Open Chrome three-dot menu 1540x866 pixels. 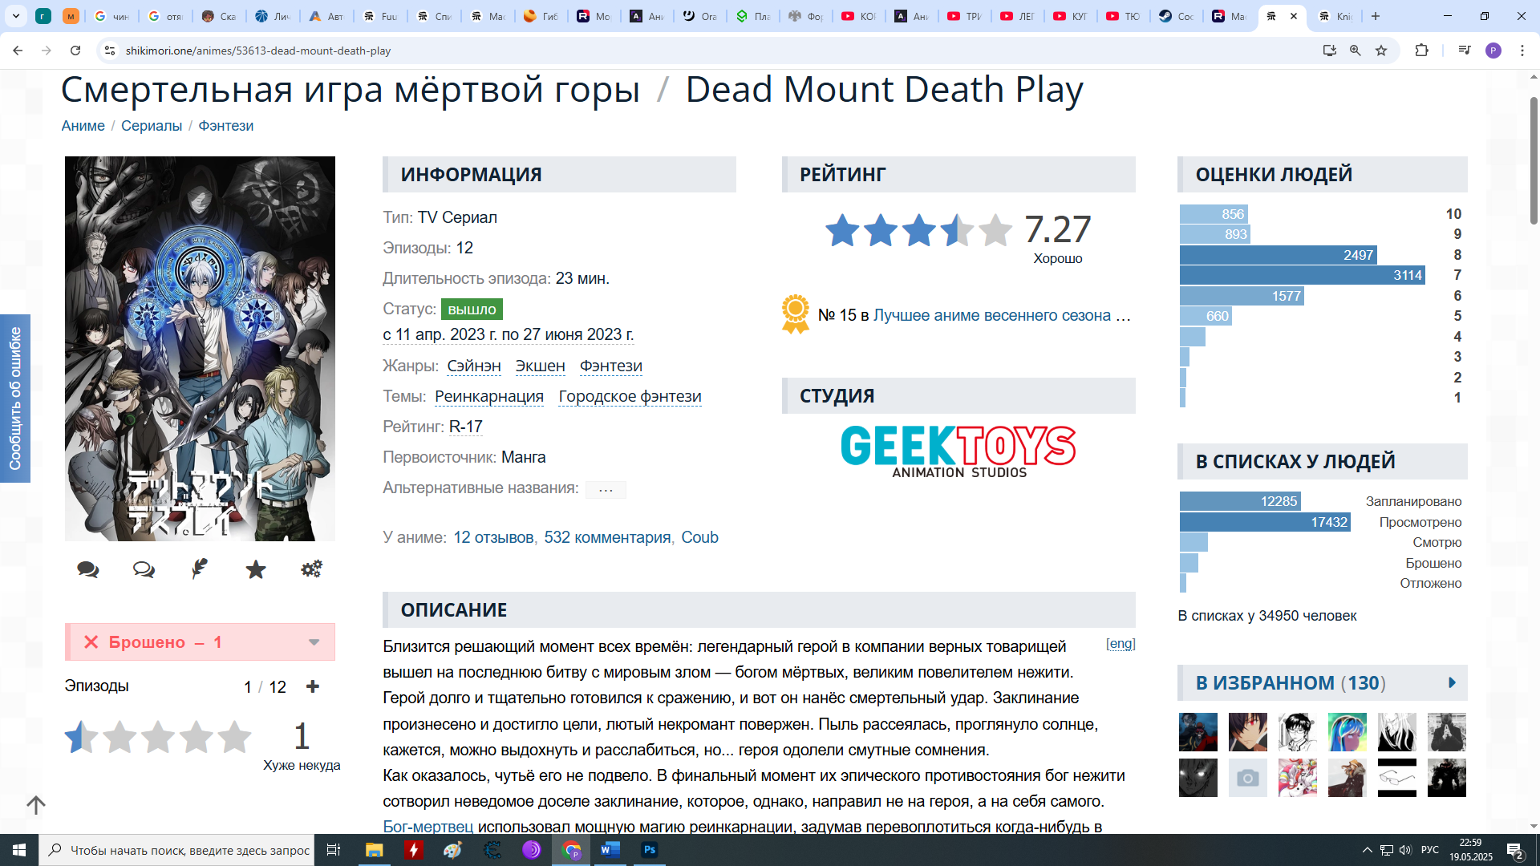[x=1522, y=51]
